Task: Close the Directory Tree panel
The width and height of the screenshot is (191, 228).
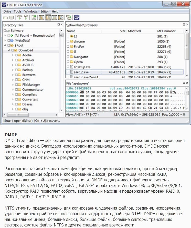Action: (x=62, y=25)
